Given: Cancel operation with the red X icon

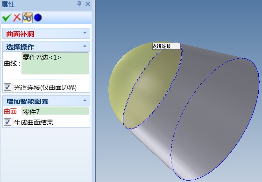Looking at the screenshot, I should 17,18.
